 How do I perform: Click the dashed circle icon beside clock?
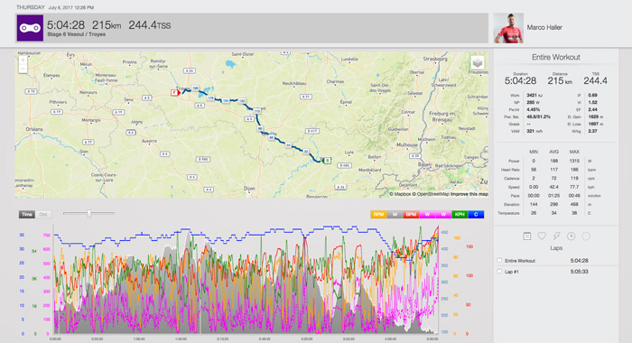point(586,236)
